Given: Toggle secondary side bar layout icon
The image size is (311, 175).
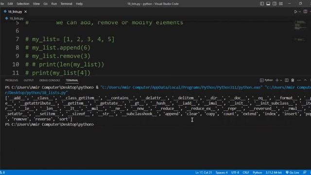Looking at the screenshot, I should point(275,3).
